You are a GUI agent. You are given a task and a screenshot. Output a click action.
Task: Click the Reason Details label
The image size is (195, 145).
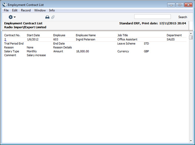point(62,47)
